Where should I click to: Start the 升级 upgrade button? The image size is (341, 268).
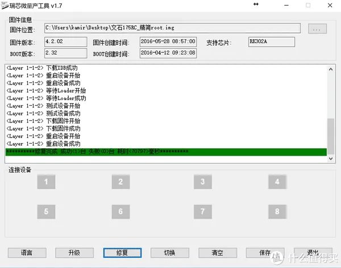[74, 253]
